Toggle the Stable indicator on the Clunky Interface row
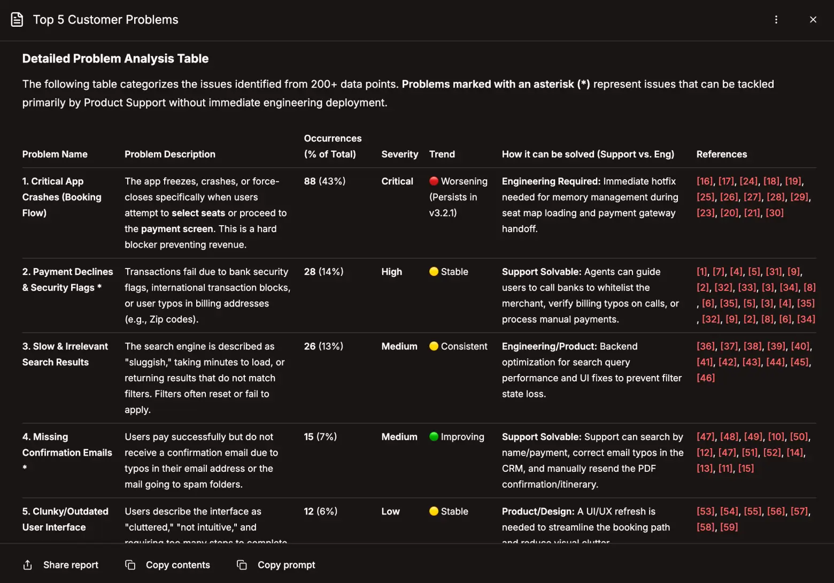Screen dimensions: 834x583 tap(434, 512)
